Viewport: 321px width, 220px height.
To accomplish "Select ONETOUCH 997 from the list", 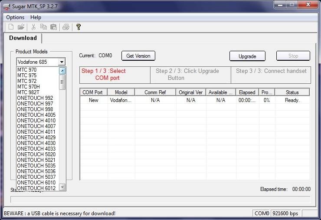I will click(38, 103).
